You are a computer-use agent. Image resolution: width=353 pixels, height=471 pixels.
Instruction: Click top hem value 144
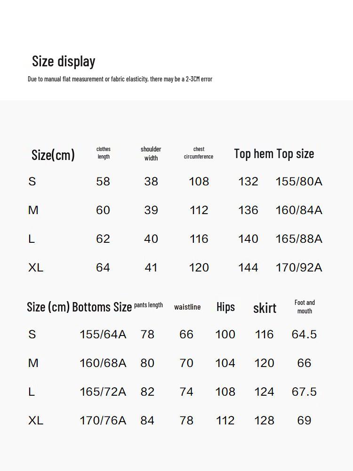point(248,267)
